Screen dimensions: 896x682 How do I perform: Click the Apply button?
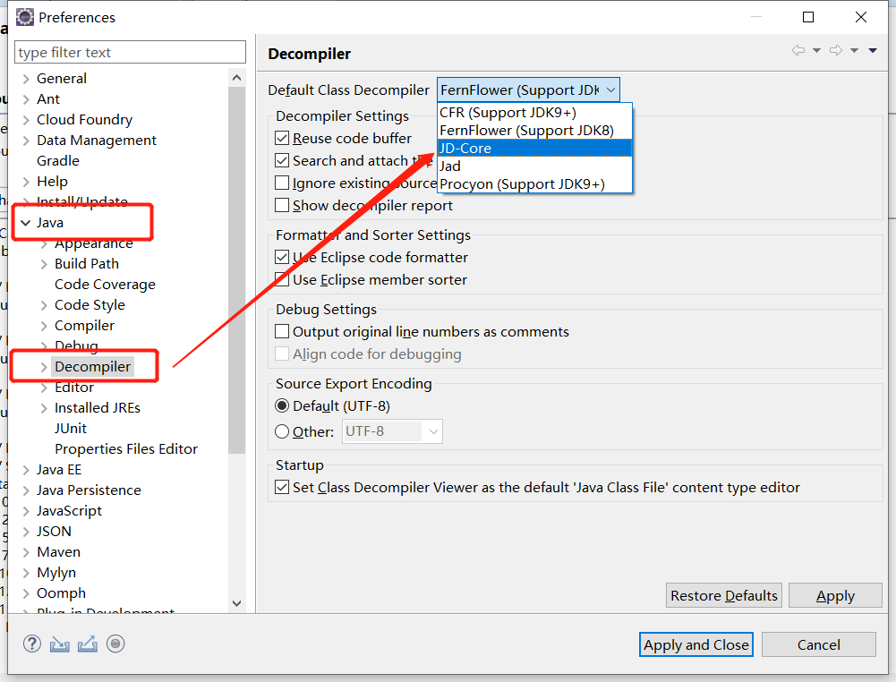(835, 596)
